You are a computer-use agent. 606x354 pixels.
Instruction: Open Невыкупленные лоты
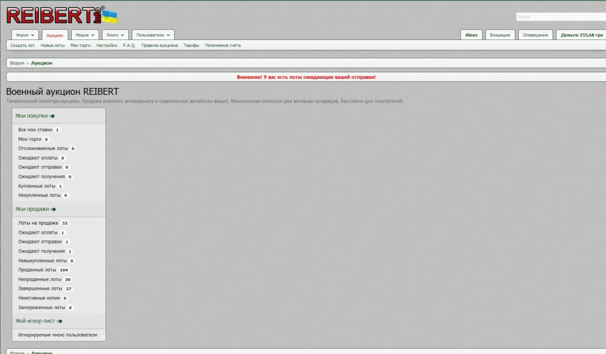42,261
